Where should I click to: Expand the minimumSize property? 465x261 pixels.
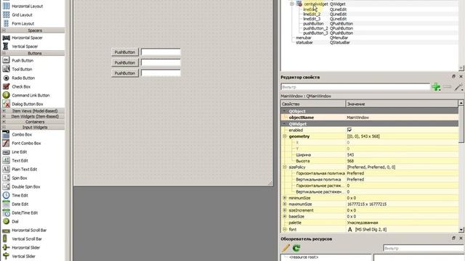[x=285, y=198]
